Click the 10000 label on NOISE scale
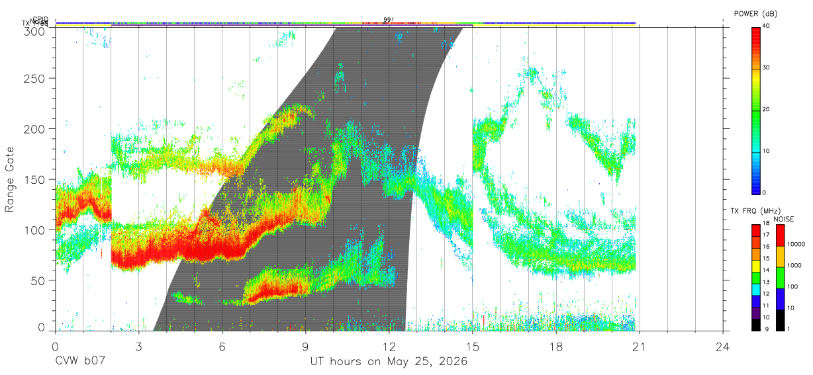 (x=796, y=245)
